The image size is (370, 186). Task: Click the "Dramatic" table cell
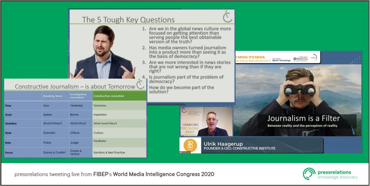click(55, 133)
